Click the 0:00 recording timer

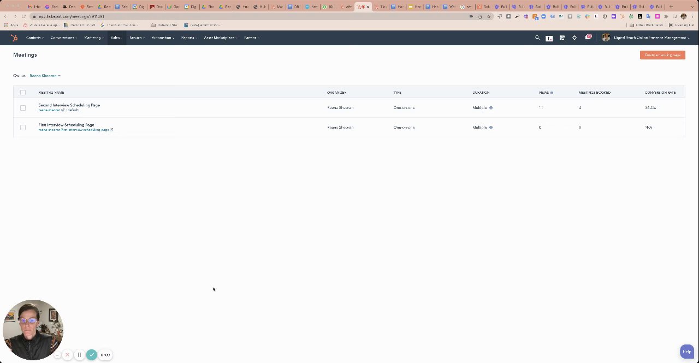105,355
